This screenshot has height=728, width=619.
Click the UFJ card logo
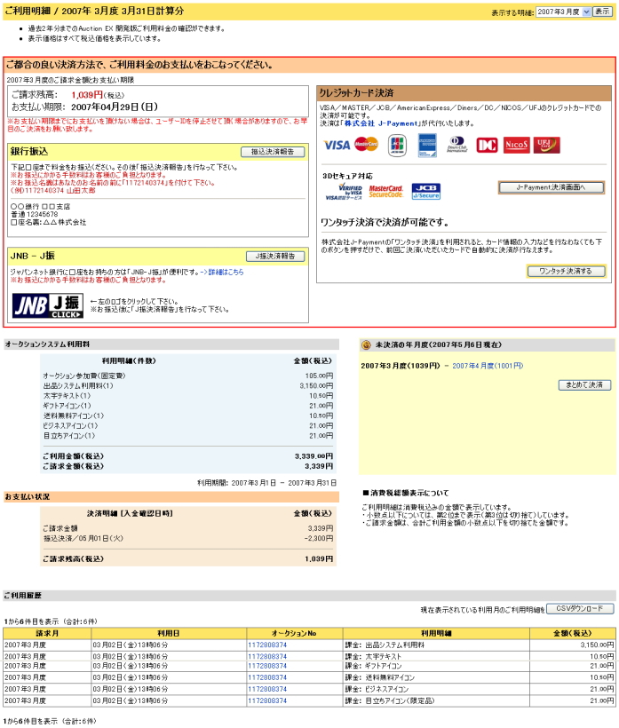pos(546,145)
